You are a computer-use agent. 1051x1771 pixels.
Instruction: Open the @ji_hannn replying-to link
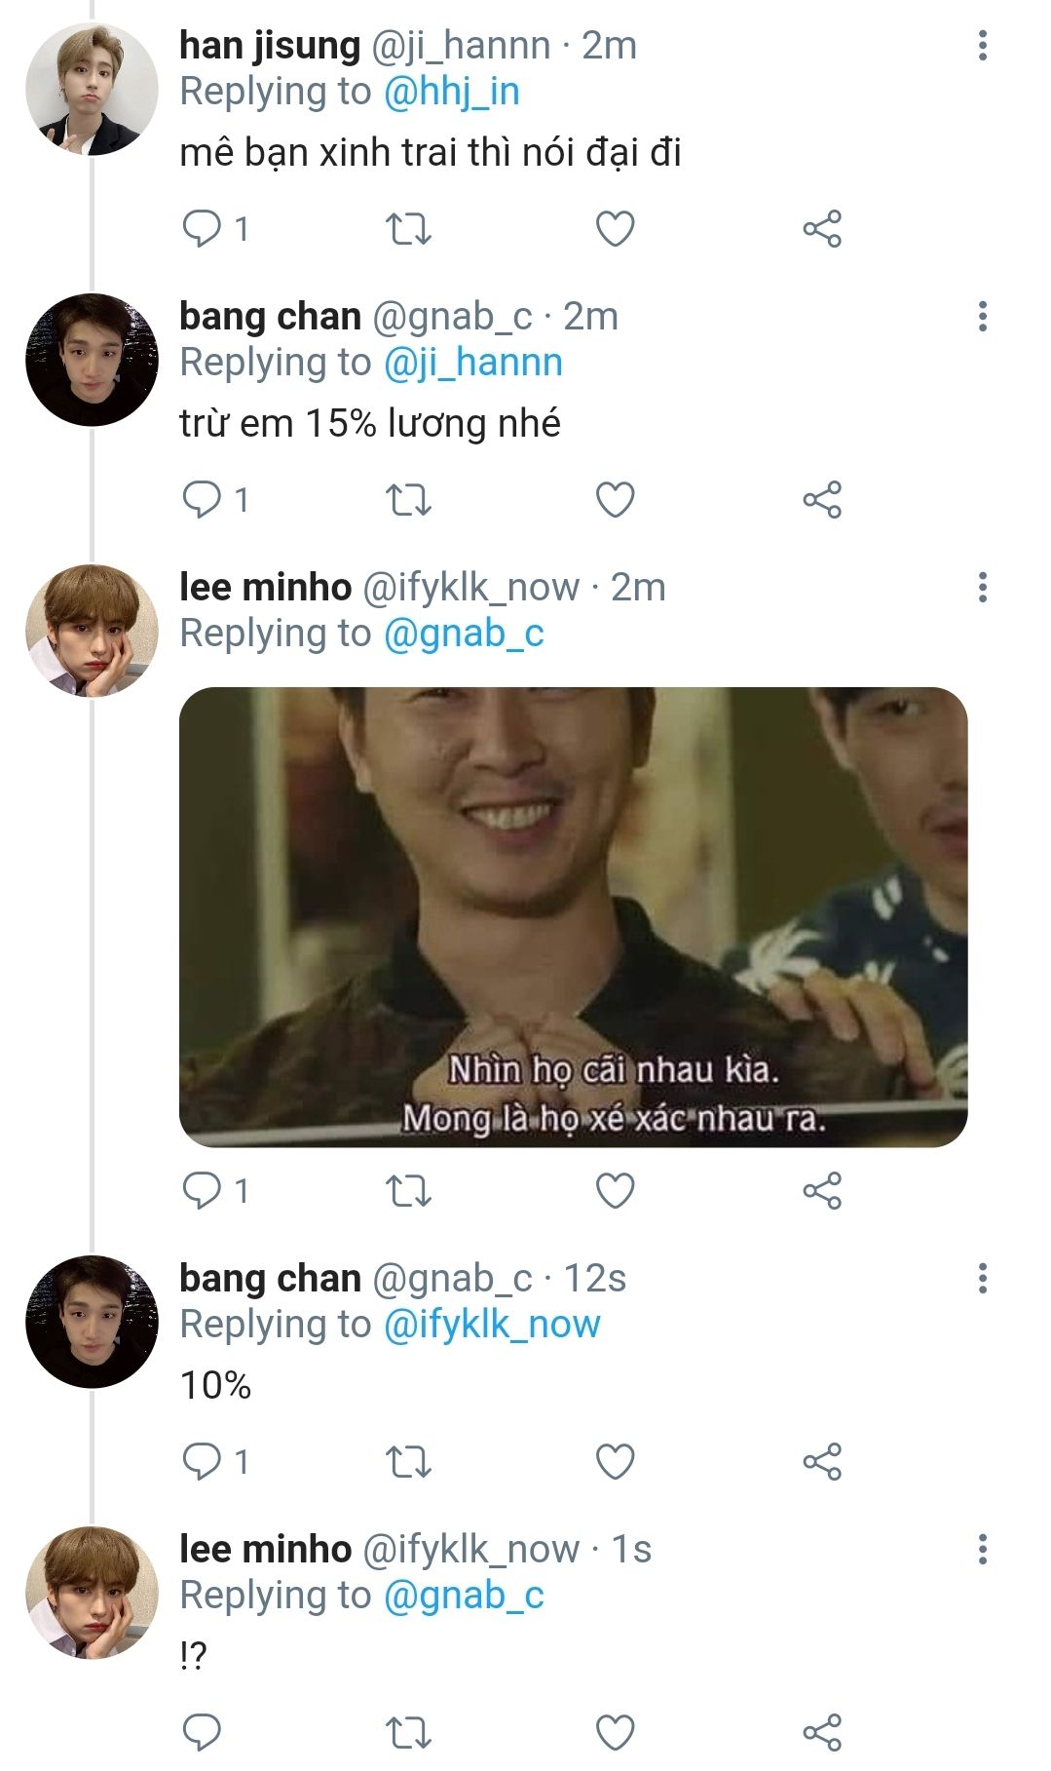[x=473, y=363]
